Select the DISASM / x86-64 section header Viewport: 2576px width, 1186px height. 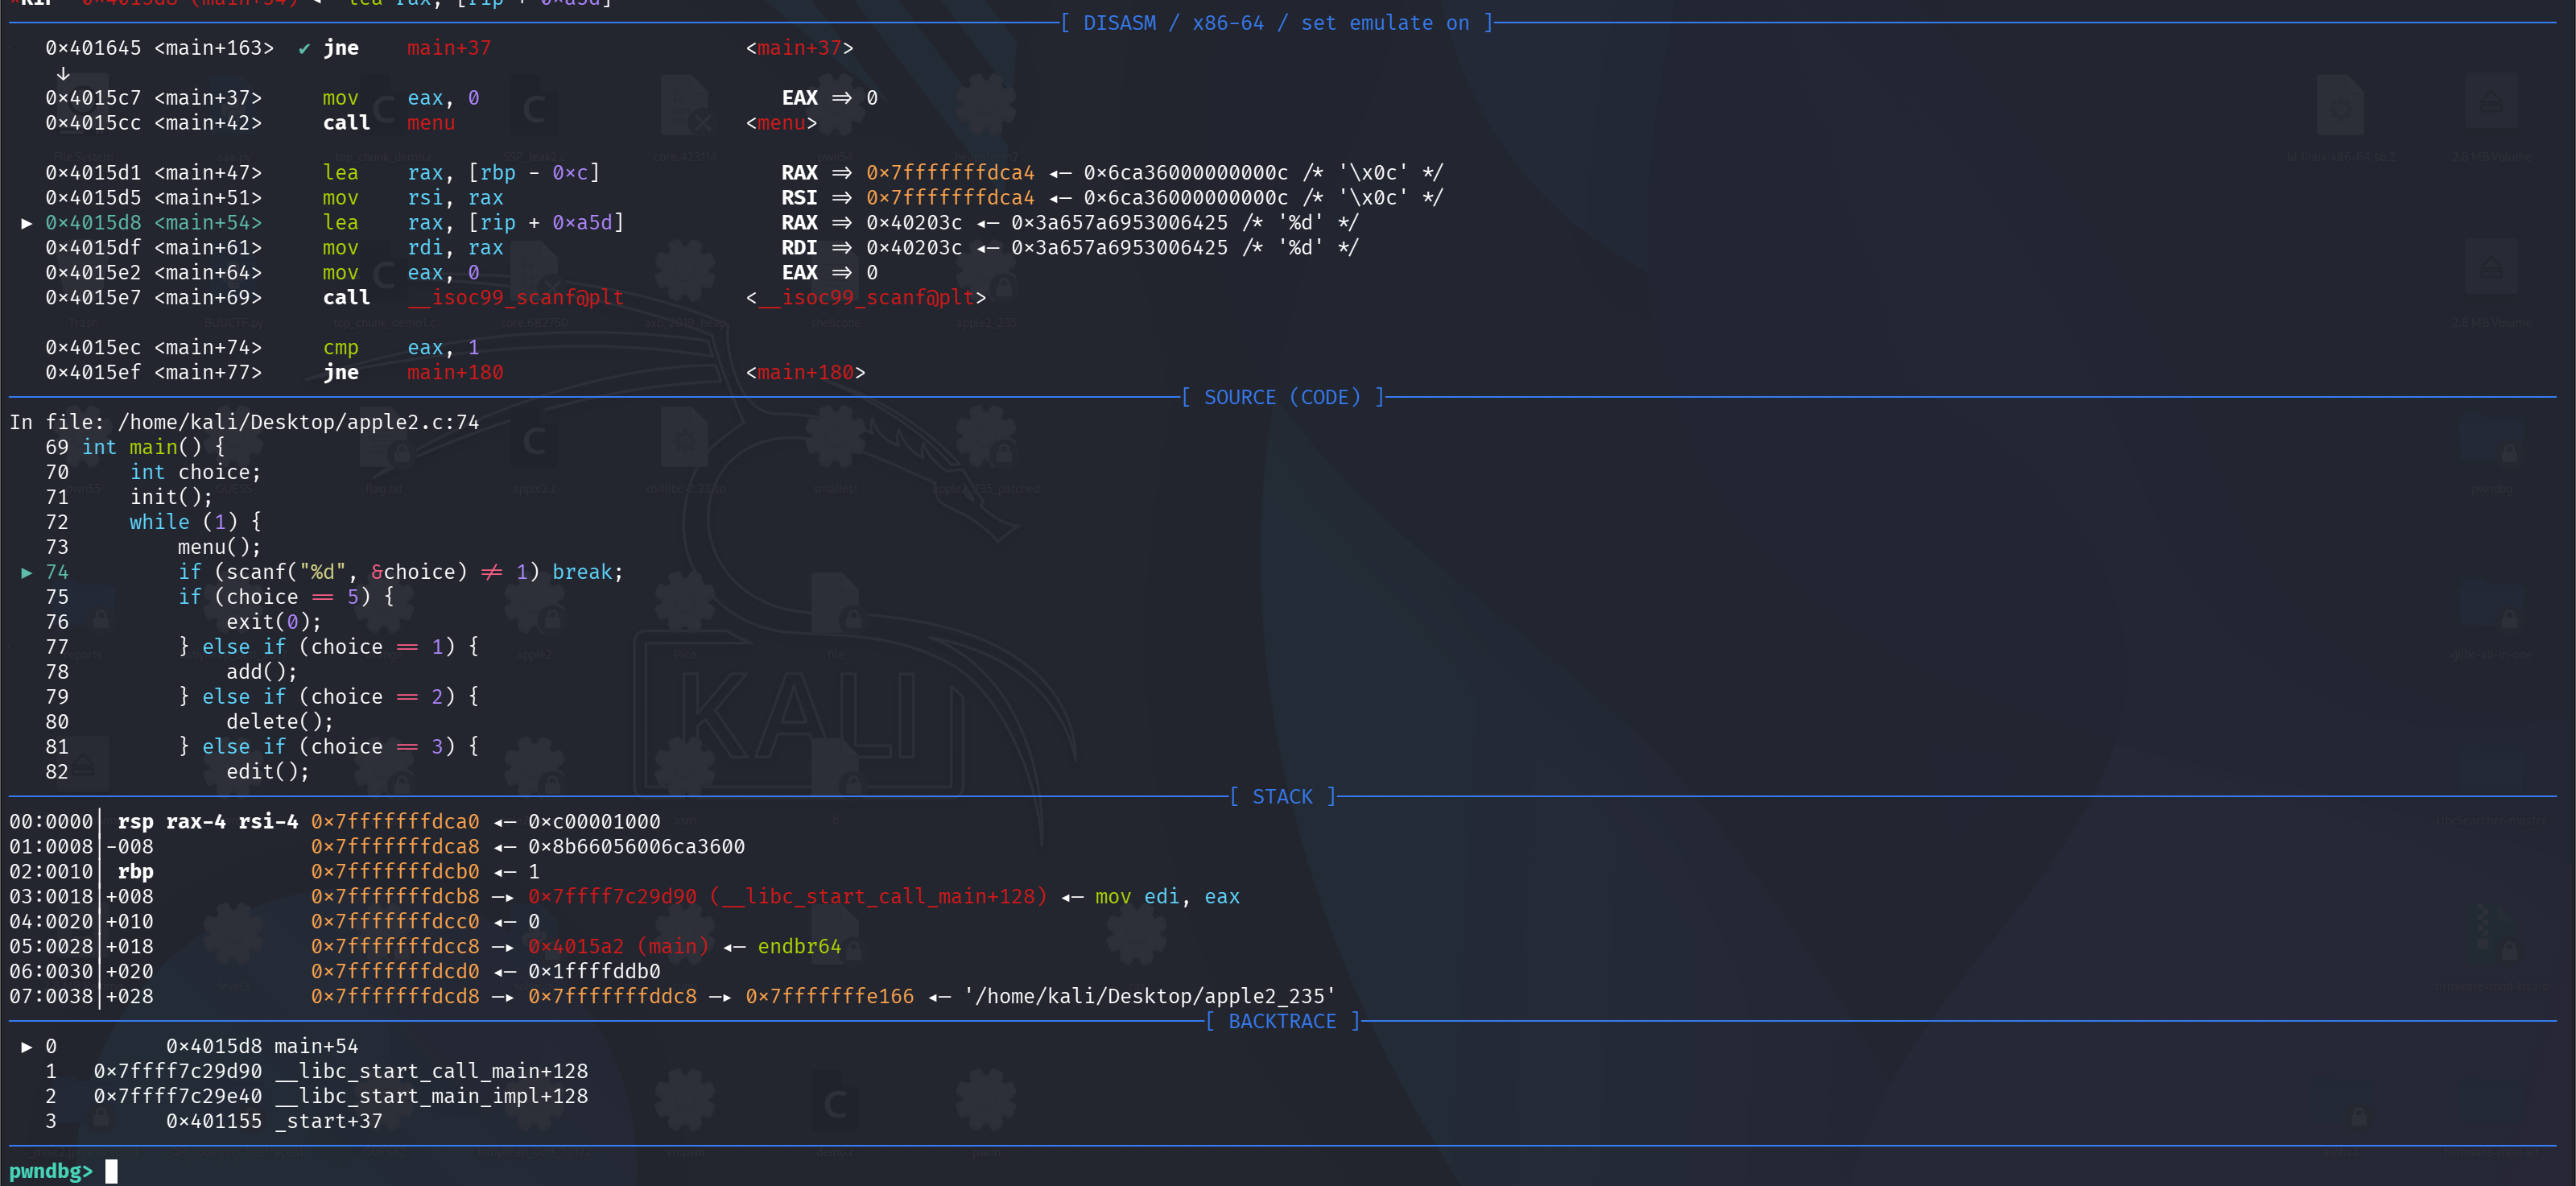[1277, 23]
